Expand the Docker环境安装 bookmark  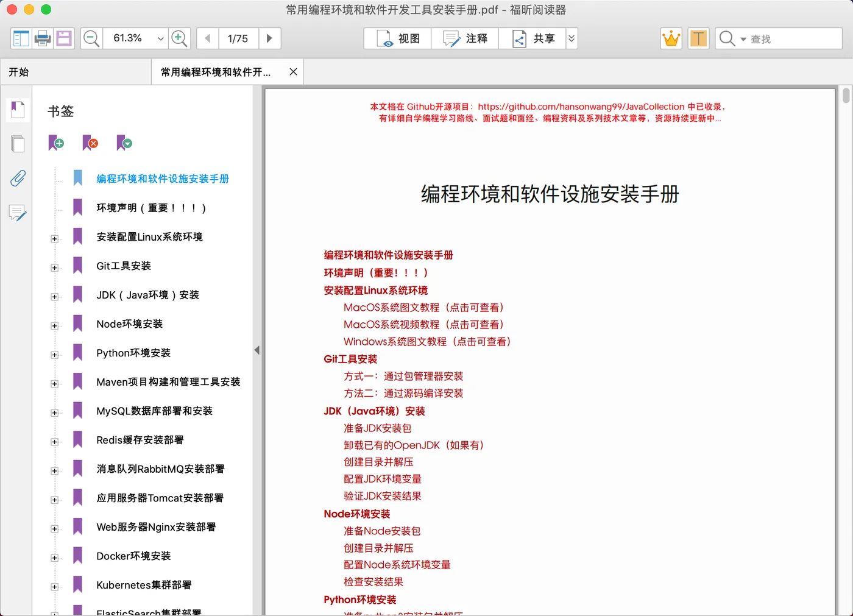click(x=54, y=558)
